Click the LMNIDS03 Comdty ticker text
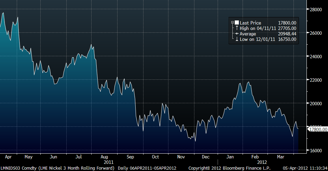328x171 pixels. pyautogui.click(x=18, y=168)
